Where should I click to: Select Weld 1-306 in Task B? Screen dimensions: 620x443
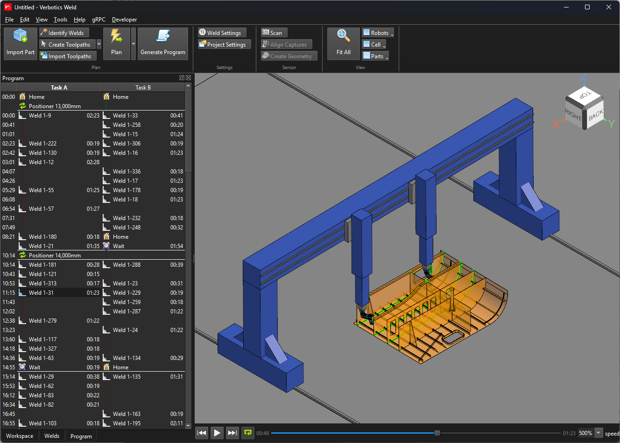pyautogui.click(x=143, y=143)
